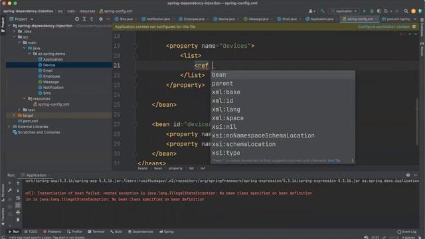
Task: Select the Employee class in project tree
Action: pos(52,76)
